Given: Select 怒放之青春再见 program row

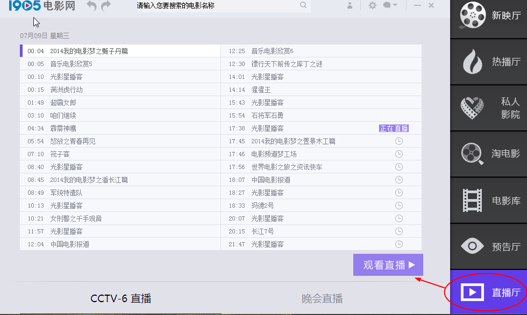Looking at the screenshot, I should tap(120, 141).
